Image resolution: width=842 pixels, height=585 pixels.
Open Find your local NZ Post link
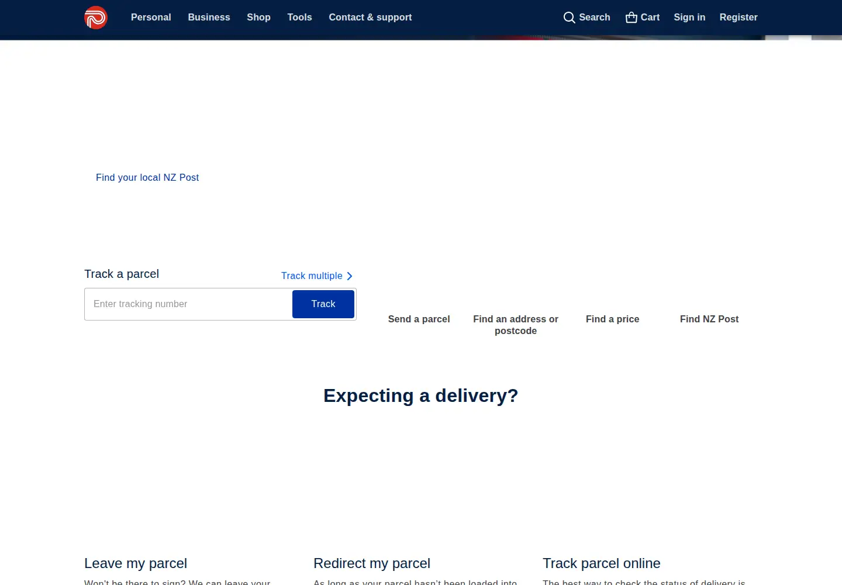(x=147, y=177)
